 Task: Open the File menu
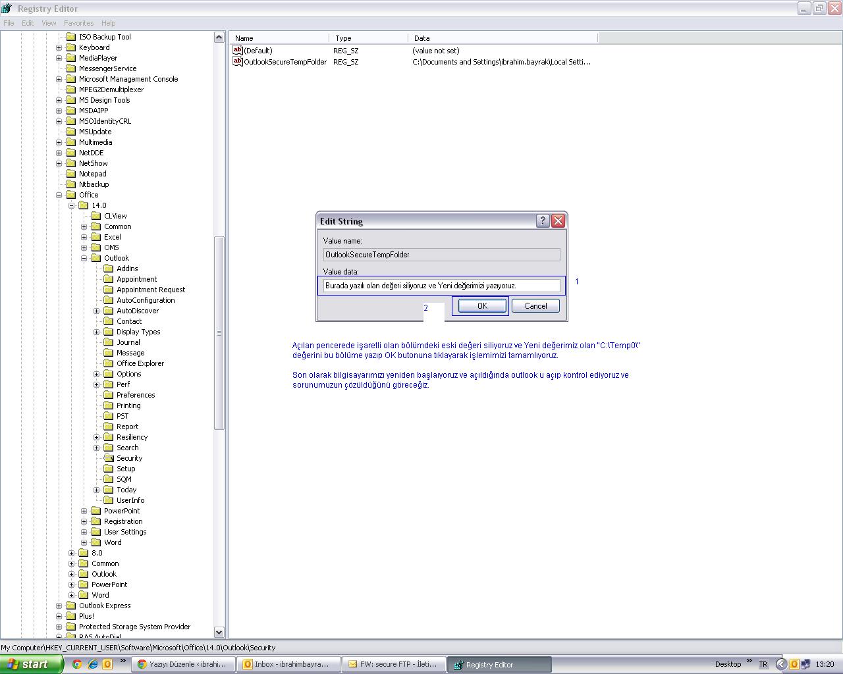9,23
